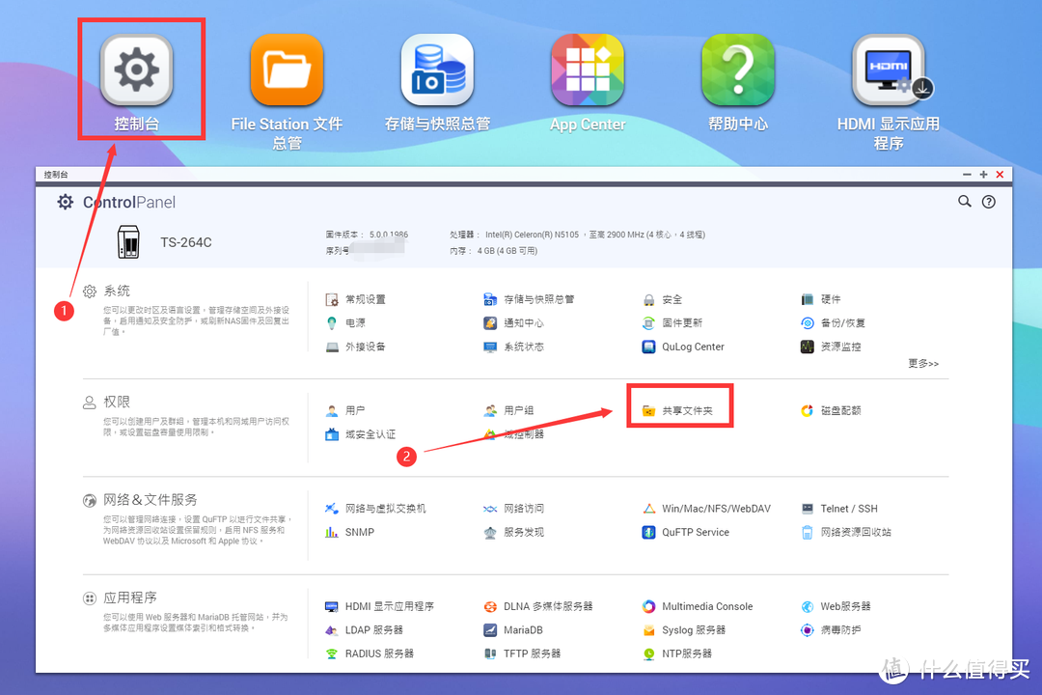The width and height of the screenshot is (1042, 695).
Task: Open 存储与快照总管 in system section
Action: point(529,299)
